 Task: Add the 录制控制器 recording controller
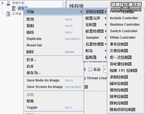pos(125,77)
